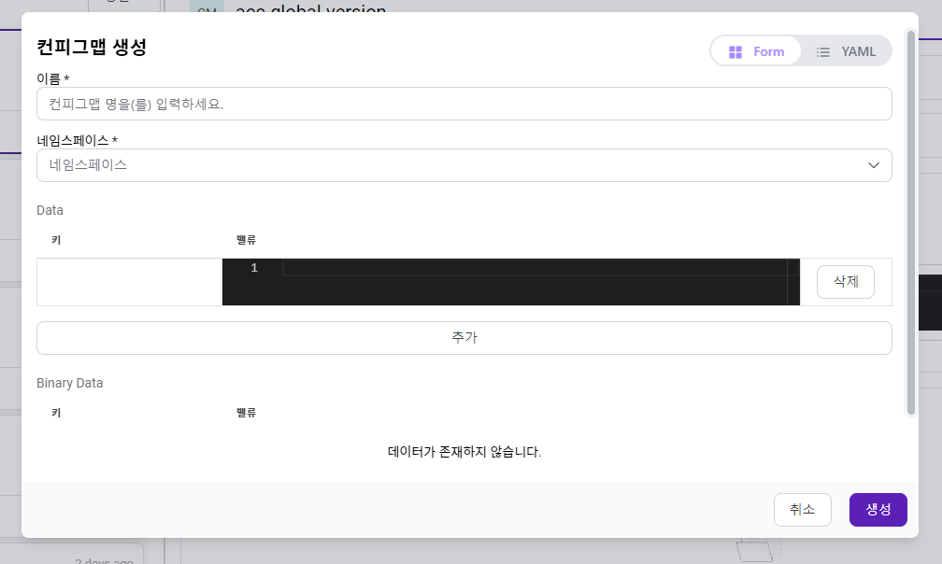Switch to the YAML view toggle

[x=846, y=51]
